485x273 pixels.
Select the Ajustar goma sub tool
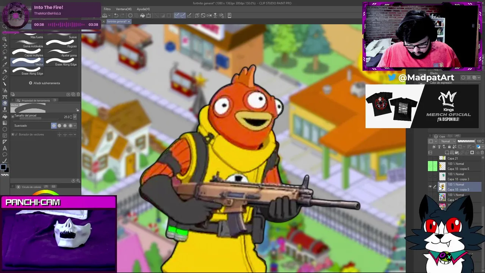[x=61, y=53]
